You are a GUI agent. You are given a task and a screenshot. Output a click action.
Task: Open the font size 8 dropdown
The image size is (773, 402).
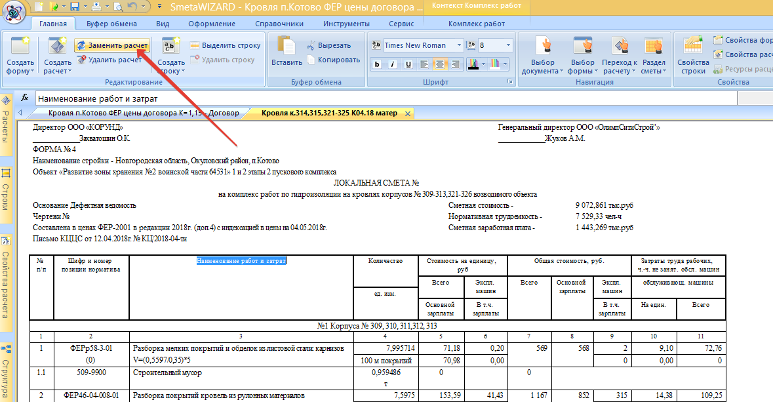click(508, 45)
